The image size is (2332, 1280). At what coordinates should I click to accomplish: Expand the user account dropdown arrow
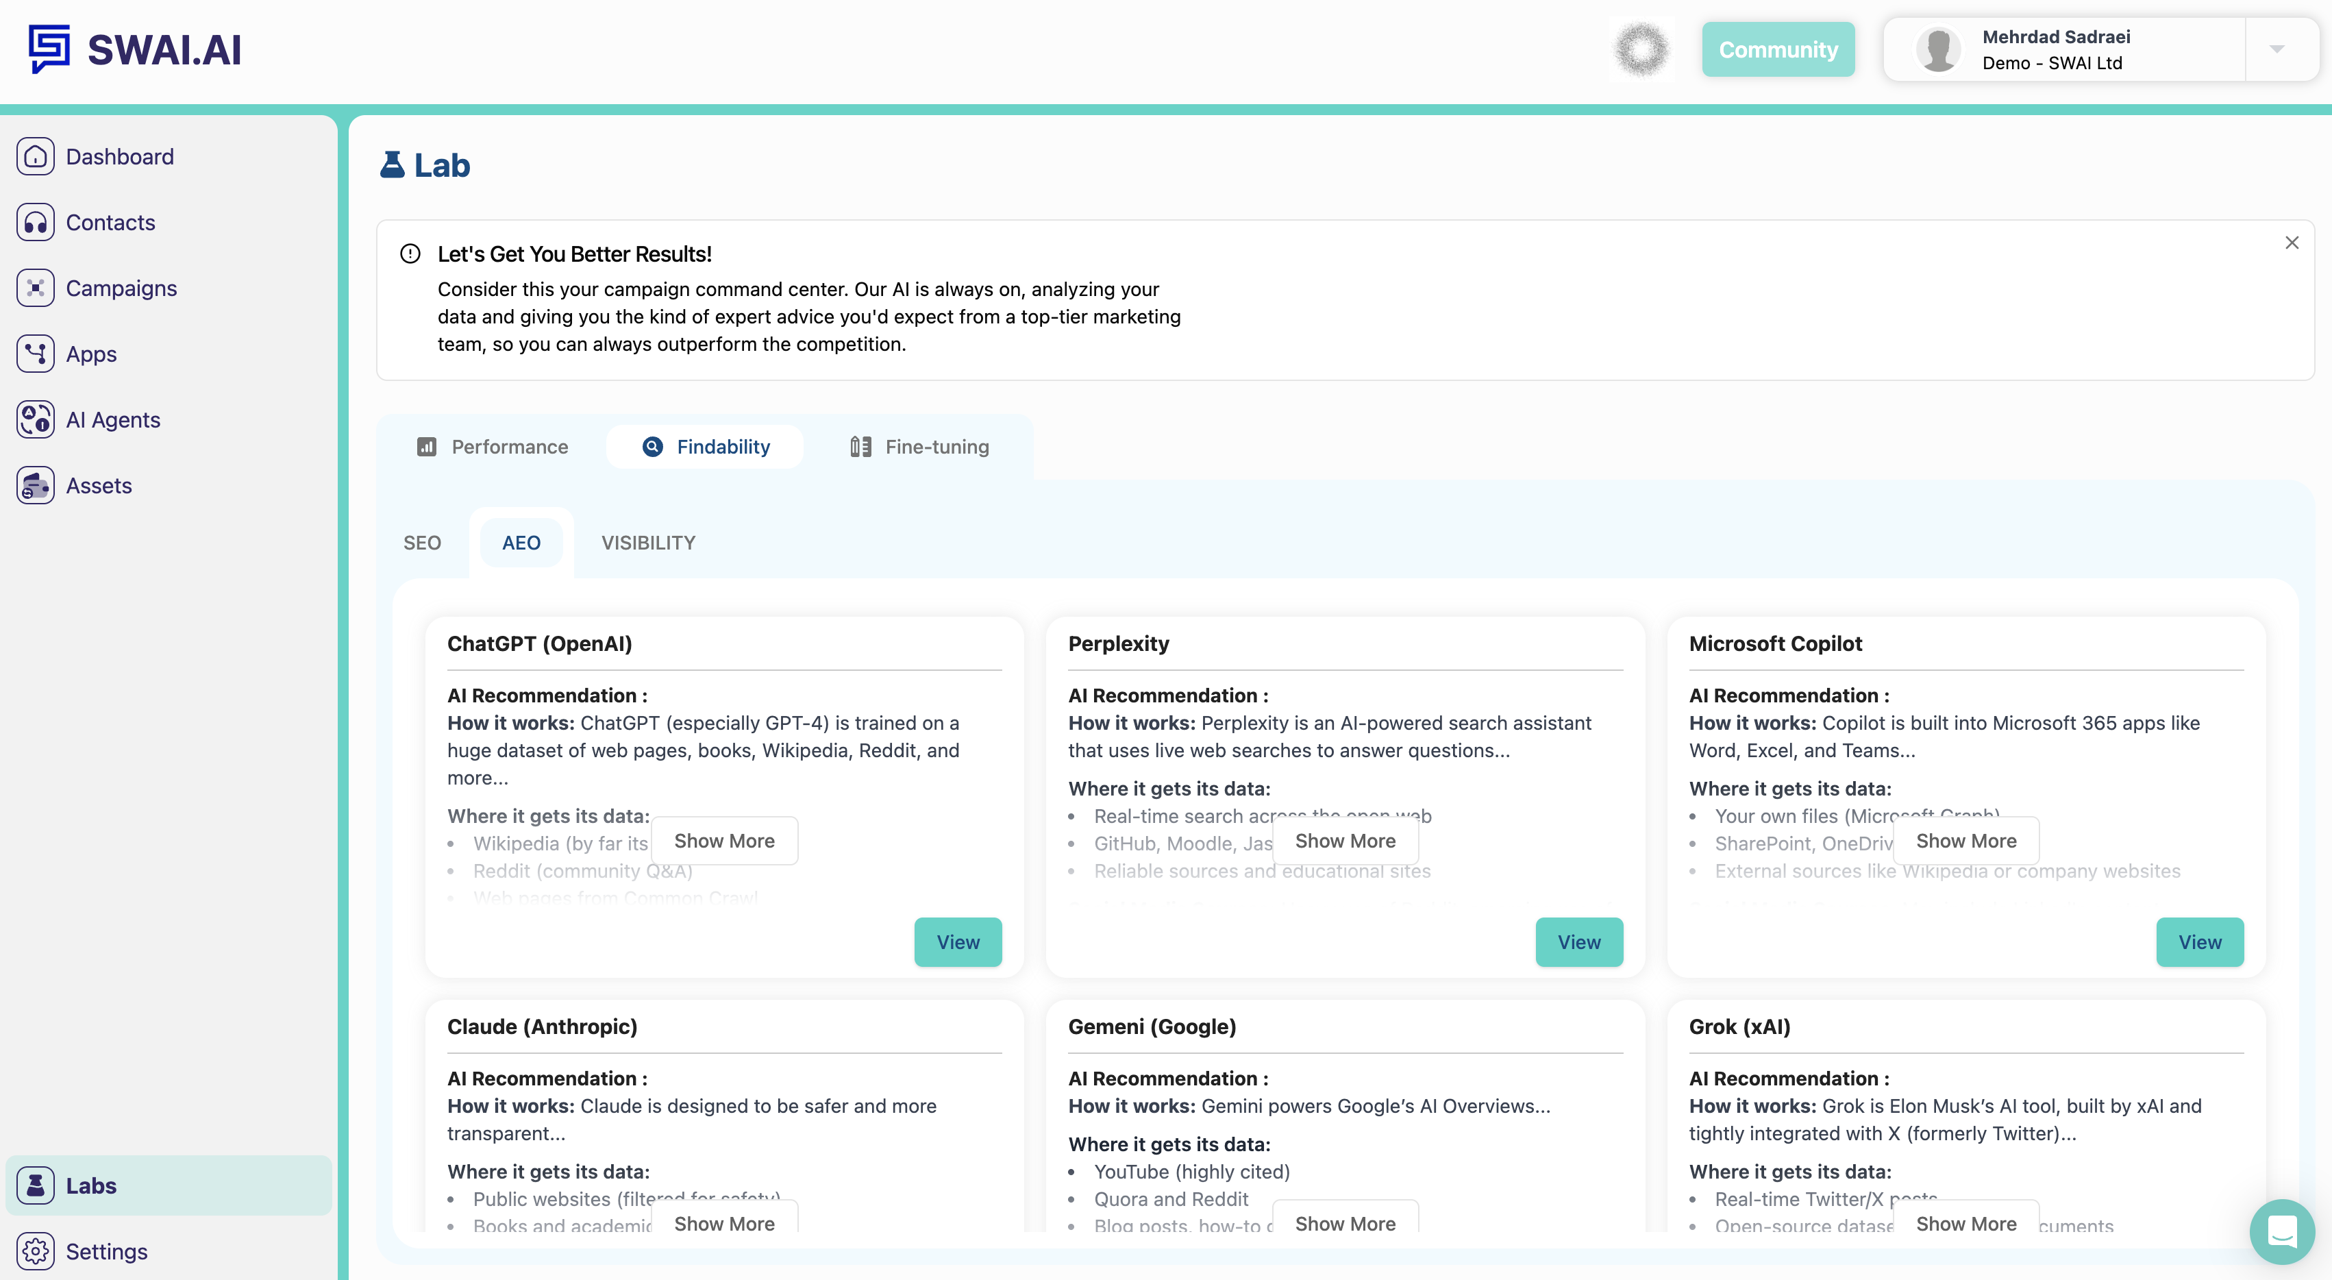(x=2278, y=49)
